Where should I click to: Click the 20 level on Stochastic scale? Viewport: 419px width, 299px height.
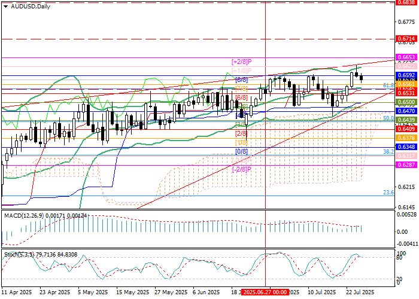click(399, 279)
